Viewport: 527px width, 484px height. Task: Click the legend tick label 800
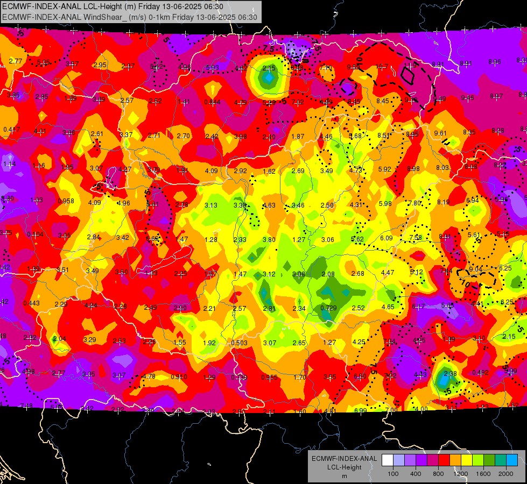[x=438, y=474]
